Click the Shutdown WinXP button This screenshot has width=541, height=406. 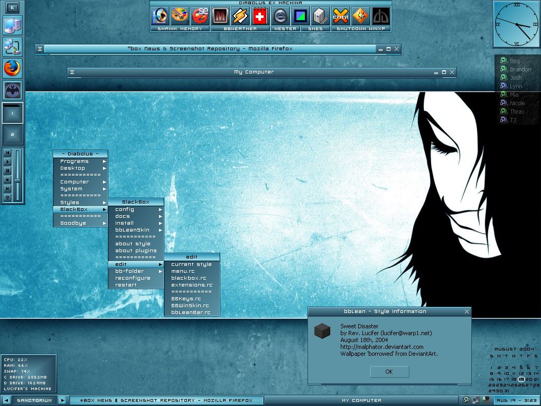(x=361, y=29)
